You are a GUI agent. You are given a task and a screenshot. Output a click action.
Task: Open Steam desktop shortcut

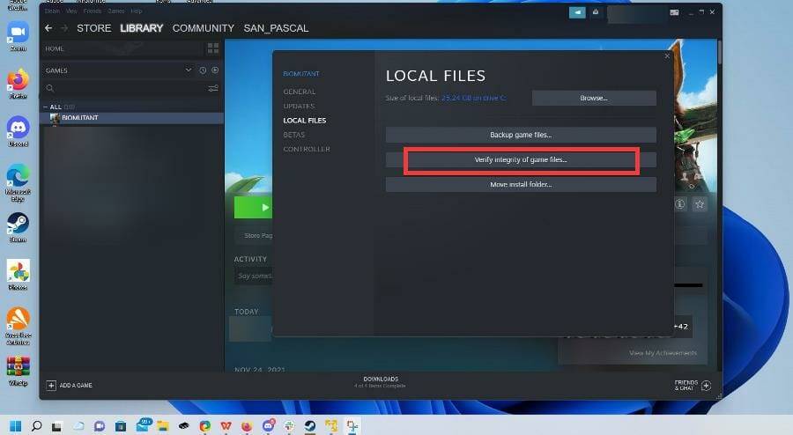(18, 227)
